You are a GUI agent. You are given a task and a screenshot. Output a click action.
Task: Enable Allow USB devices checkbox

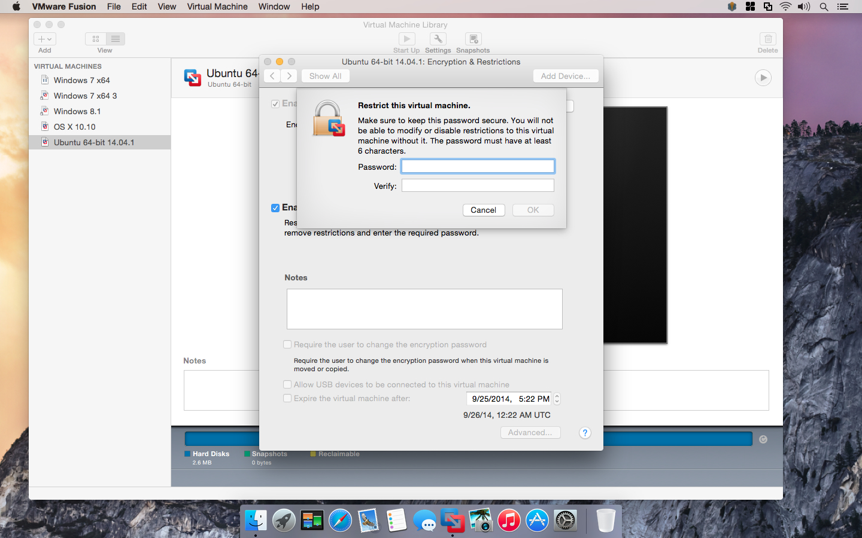click(x=287, y=384)
